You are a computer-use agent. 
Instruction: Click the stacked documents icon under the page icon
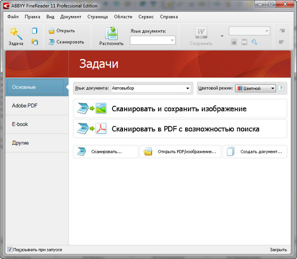pyautogui.click(x=34, y=42)
